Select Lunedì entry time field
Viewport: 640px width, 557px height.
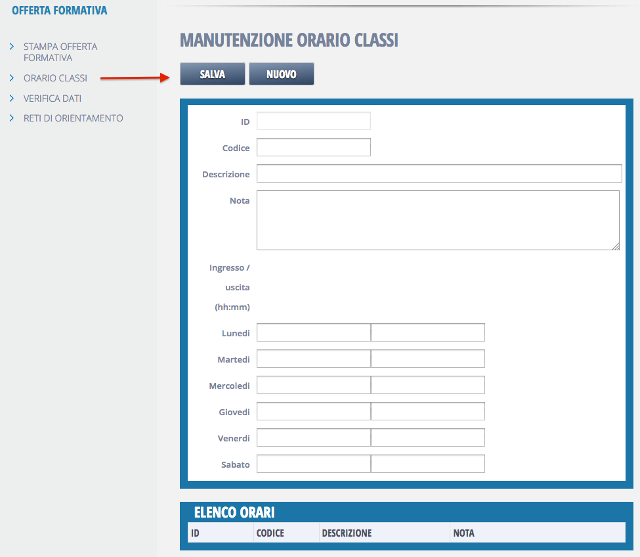click(x=313, y=332)
